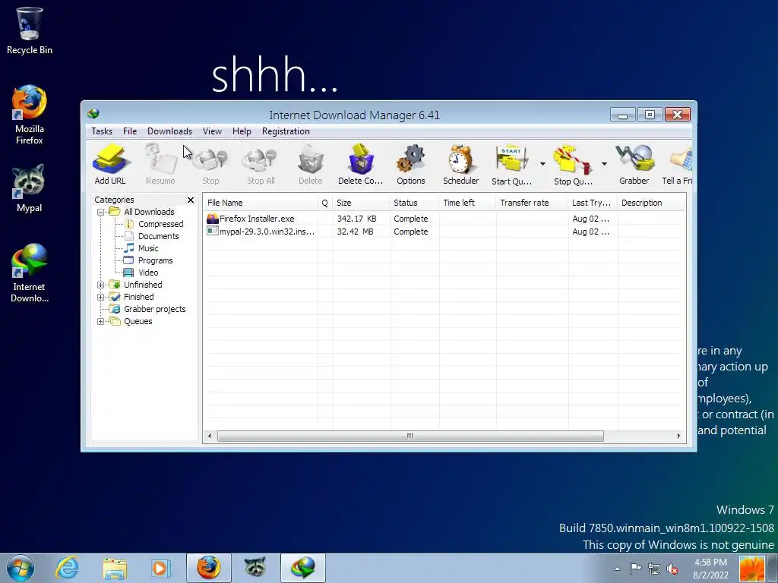Sort by the File Name column header
The image size is (778, 583).
[260, 203]
